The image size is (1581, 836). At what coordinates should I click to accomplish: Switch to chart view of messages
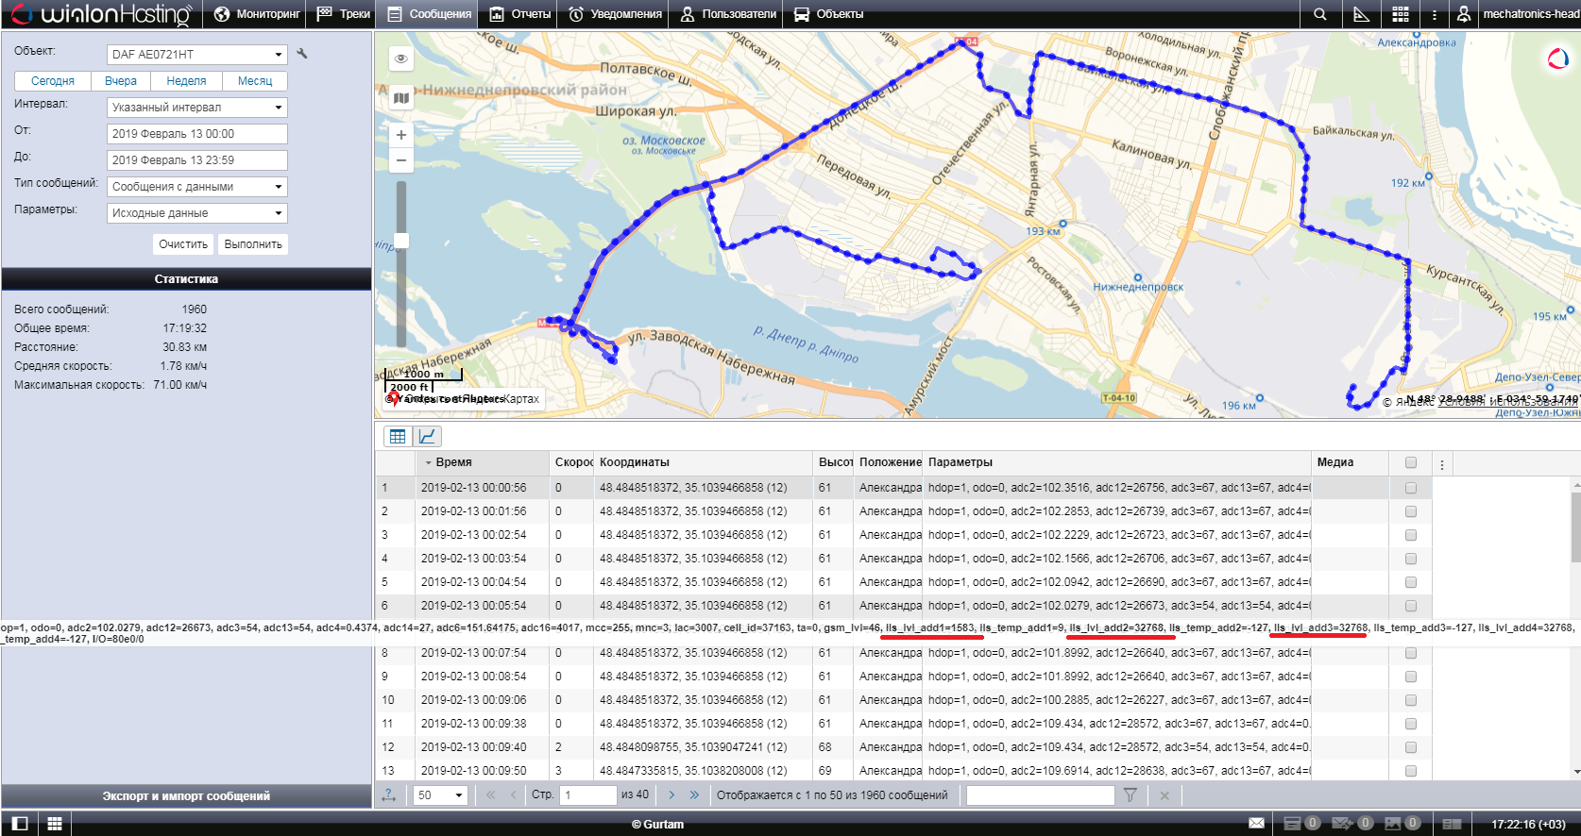[428, 436]
